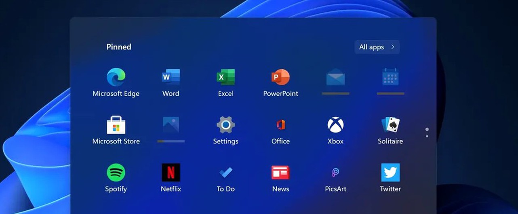This screenshot has height=214, width=518.
Task: Open the Photos app icon
Action: pos(171,125)
